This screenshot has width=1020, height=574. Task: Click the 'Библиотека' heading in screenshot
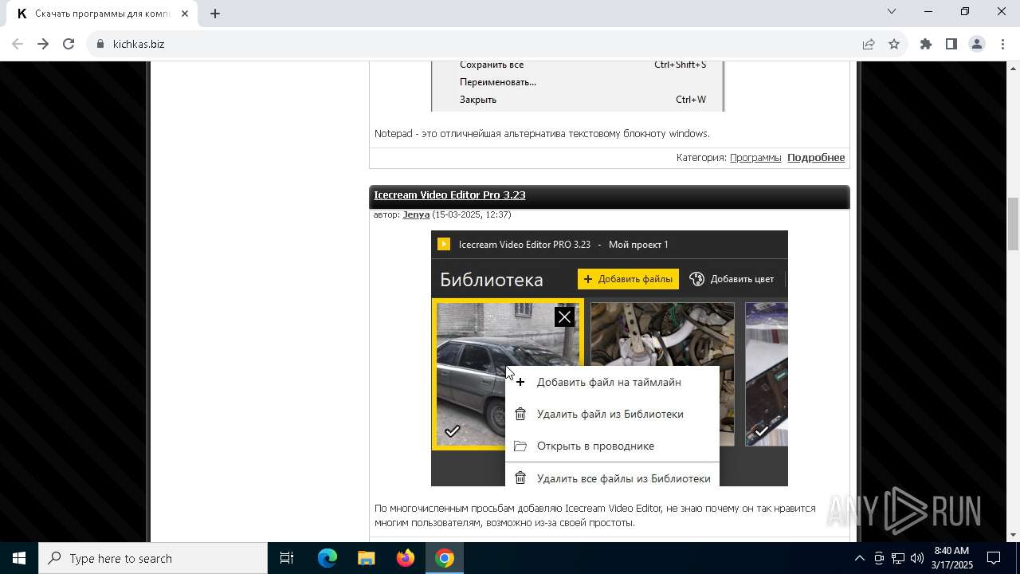coord(492,280)
